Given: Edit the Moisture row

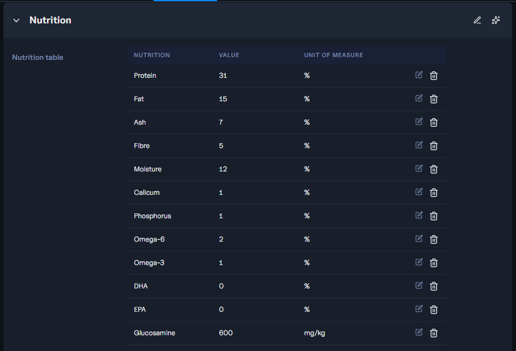Looking at the screenshot, I should pos(419,169).
